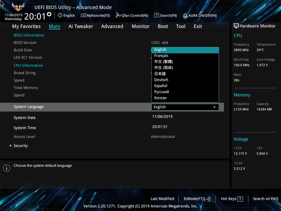Click the settings gear beside the clock

point(49,14)
